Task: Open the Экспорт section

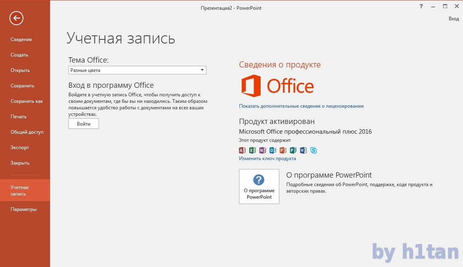Action: tap(20, 148)
